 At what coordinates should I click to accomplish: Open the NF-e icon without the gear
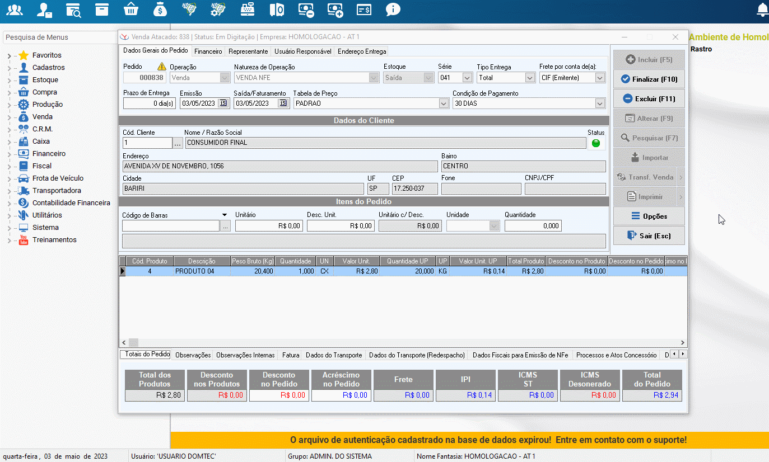(x=189, y=10)
